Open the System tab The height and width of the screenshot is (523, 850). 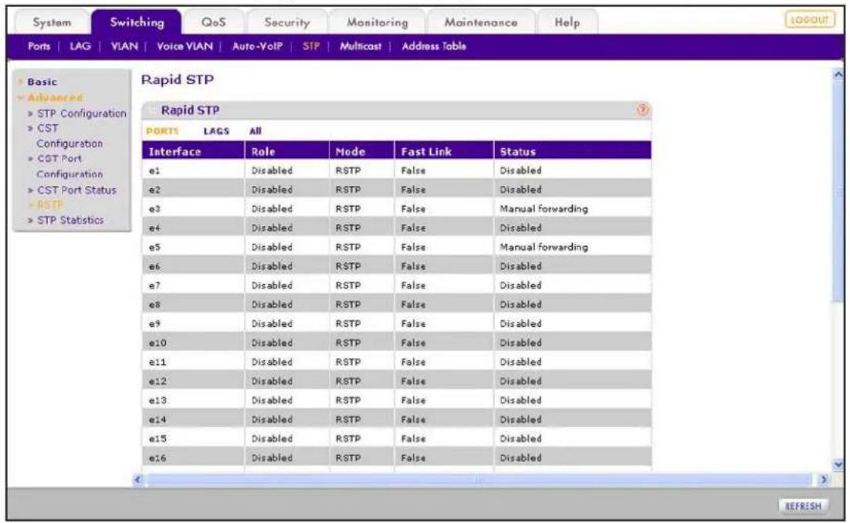[x=52, y=22]
